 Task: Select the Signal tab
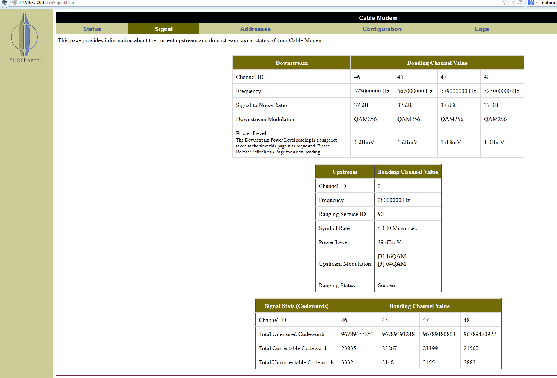pos(164,29)
